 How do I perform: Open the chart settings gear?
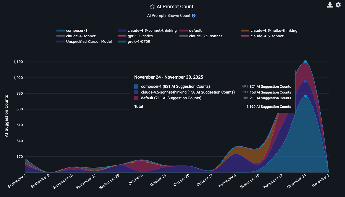[x=338, y=5]
